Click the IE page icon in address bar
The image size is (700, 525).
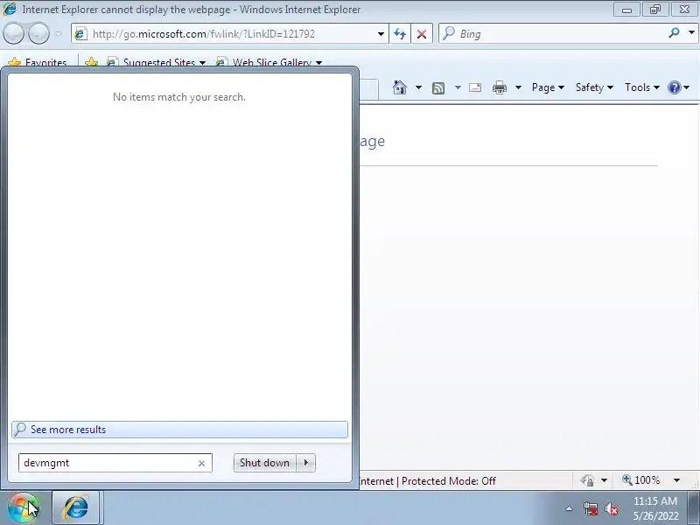[x=80, y=34]
